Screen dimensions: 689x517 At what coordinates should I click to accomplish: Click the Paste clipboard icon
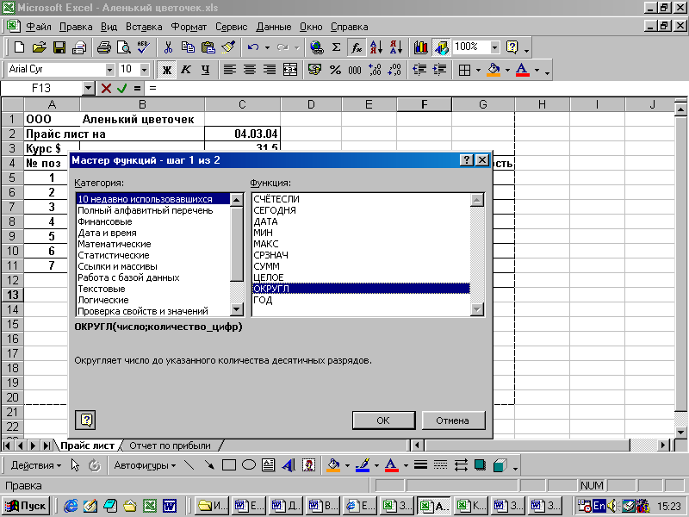208,47
